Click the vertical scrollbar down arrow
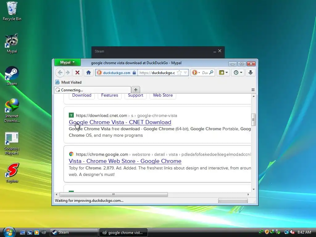The image size is (316, 237). [x=254, y=189]
